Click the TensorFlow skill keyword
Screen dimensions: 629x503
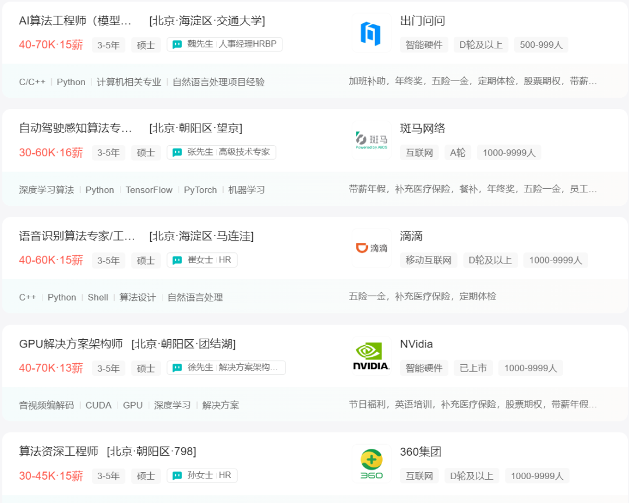[149, 190]
